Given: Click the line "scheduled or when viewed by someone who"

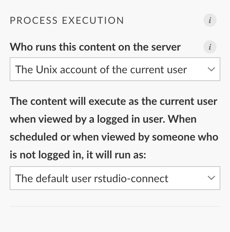Looking at the screenshot, I should click(x=114, y=137).
